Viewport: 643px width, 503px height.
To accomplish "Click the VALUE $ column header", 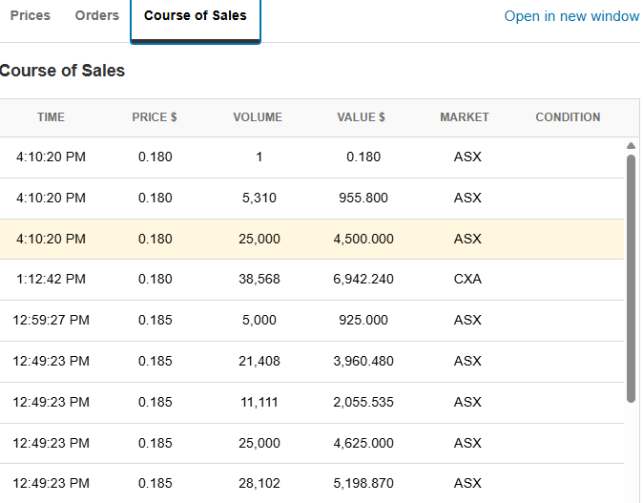I will 362,117.
